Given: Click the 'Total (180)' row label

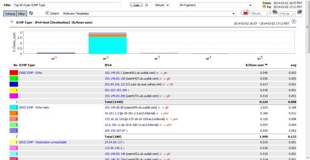Looking at the screenshot, I should tap(113, 137).
